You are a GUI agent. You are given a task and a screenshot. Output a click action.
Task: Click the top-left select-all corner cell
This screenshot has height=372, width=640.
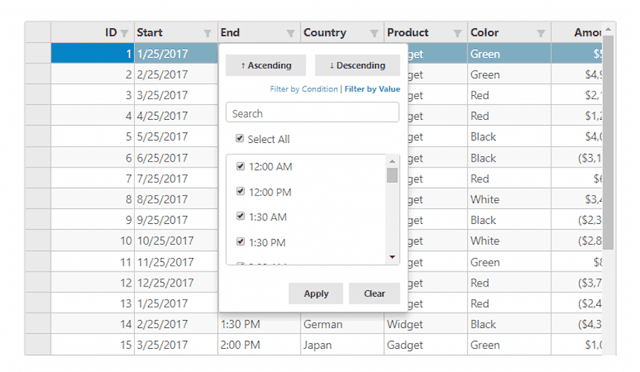[38, 32]
